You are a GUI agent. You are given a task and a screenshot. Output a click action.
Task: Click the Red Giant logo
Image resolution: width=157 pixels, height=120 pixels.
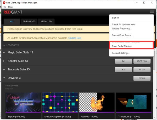[13, 12]
